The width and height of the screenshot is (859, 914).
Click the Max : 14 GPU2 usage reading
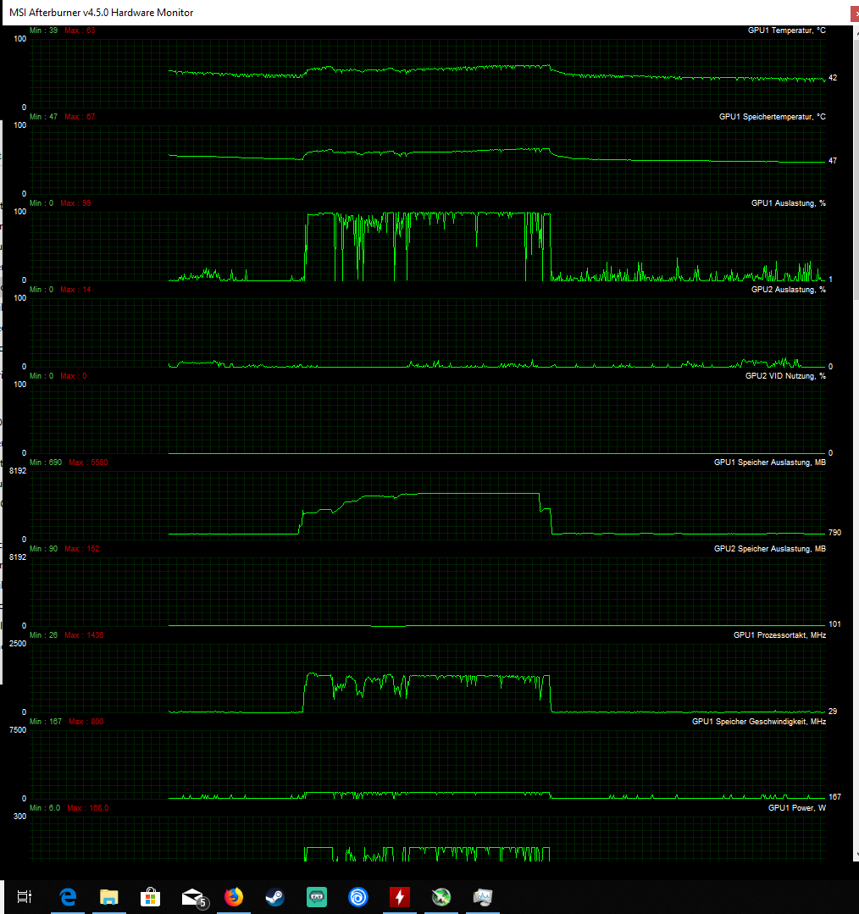75,289
